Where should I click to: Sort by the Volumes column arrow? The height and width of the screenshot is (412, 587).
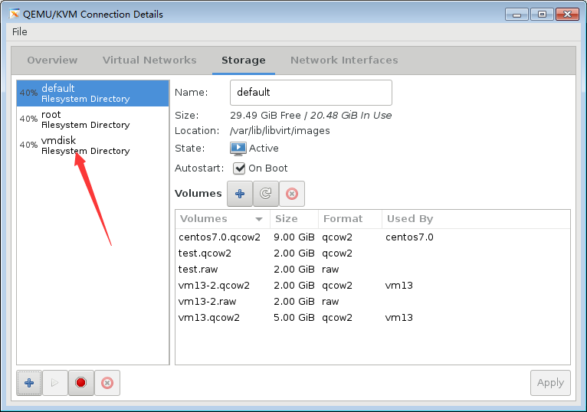coord(259,219)
